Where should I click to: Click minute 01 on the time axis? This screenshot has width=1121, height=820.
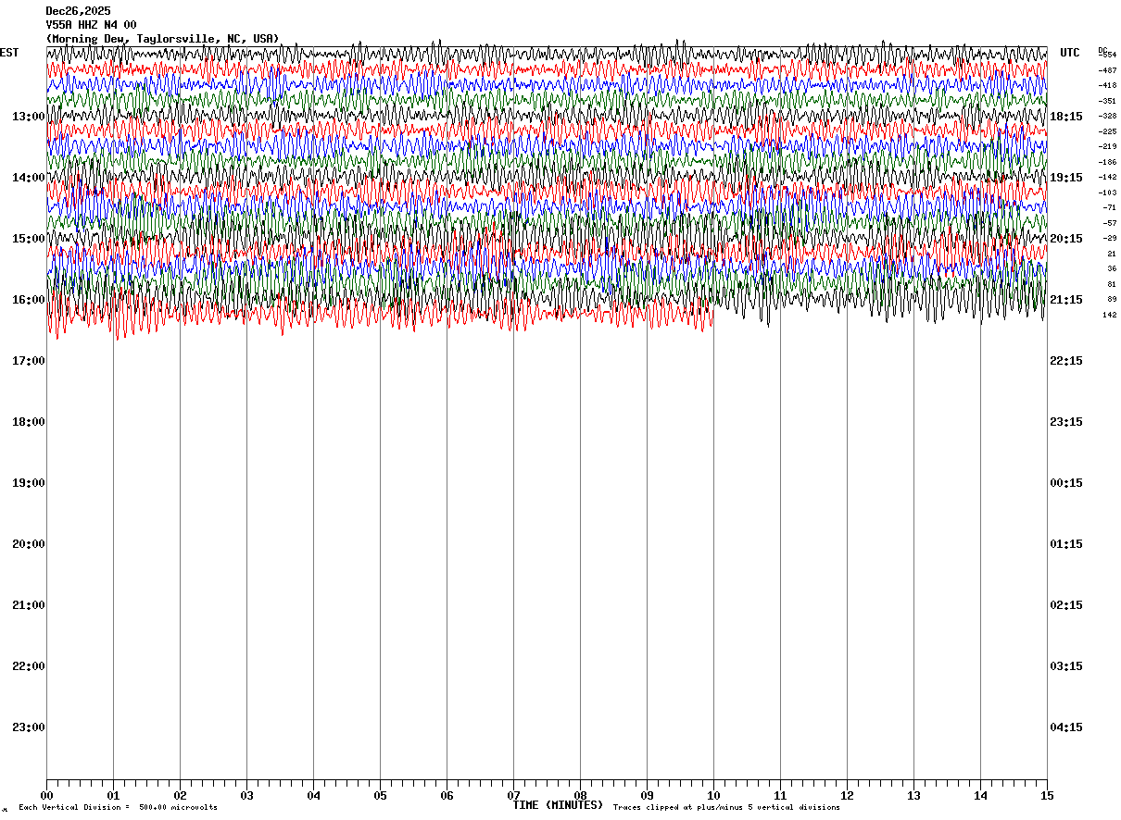113,795
